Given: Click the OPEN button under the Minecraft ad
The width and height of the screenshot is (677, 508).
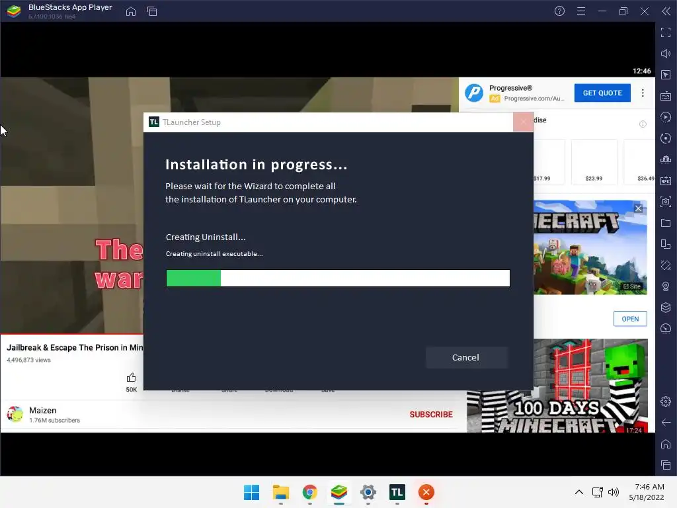Looking at the screenshot, I should pos(630,319).
